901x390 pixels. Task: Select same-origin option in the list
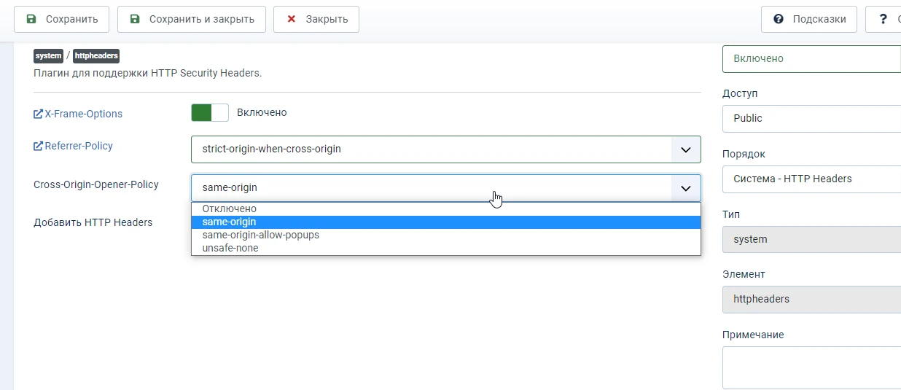point(446,222)
